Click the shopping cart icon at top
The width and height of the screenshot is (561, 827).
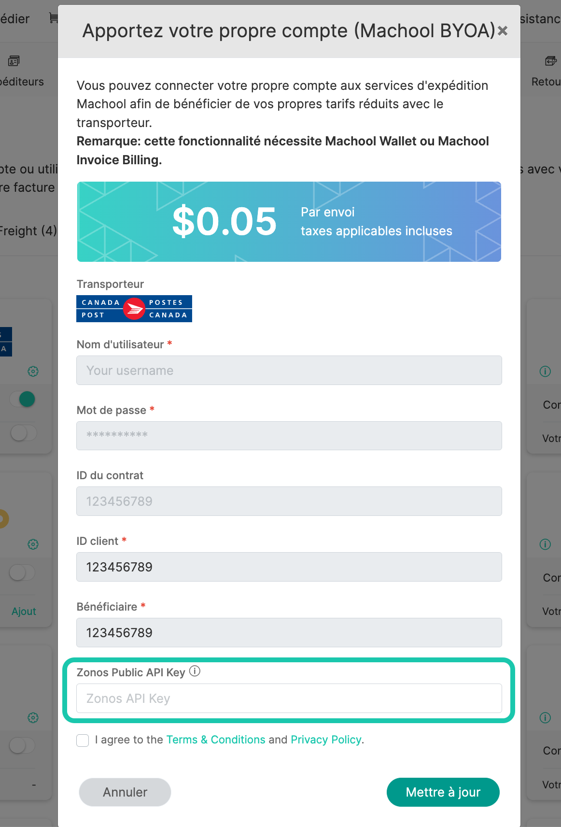tap(54, 18)
